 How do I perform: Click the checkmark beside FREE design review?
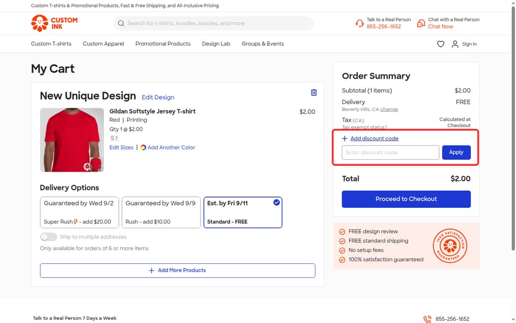point(342,231)
